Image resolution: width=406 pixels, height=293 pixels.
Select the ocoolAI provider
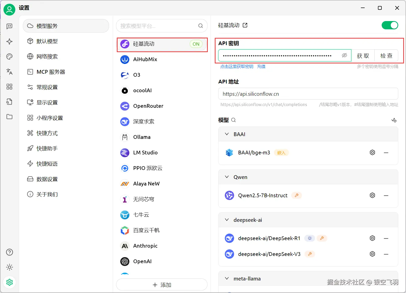[162, 90]
